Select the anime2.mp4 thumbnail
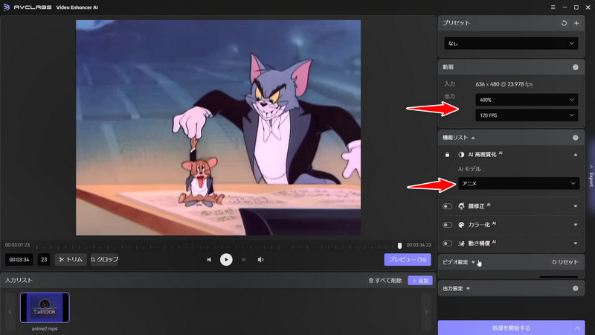595x335 pixels. pos(45,307)
